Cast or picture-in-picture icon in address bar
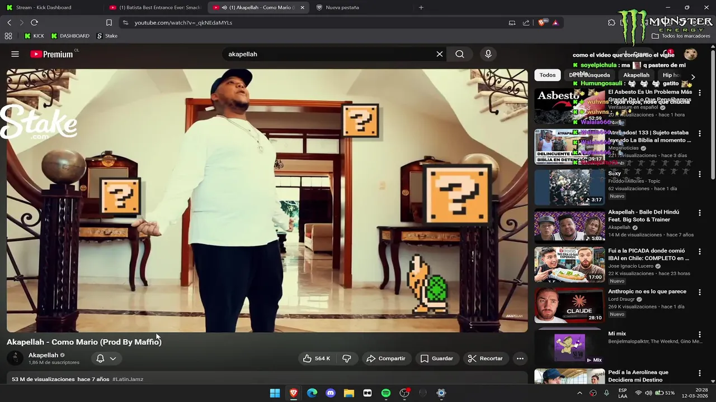This screenshot has height=402, width=716. [x=512, y=22]
